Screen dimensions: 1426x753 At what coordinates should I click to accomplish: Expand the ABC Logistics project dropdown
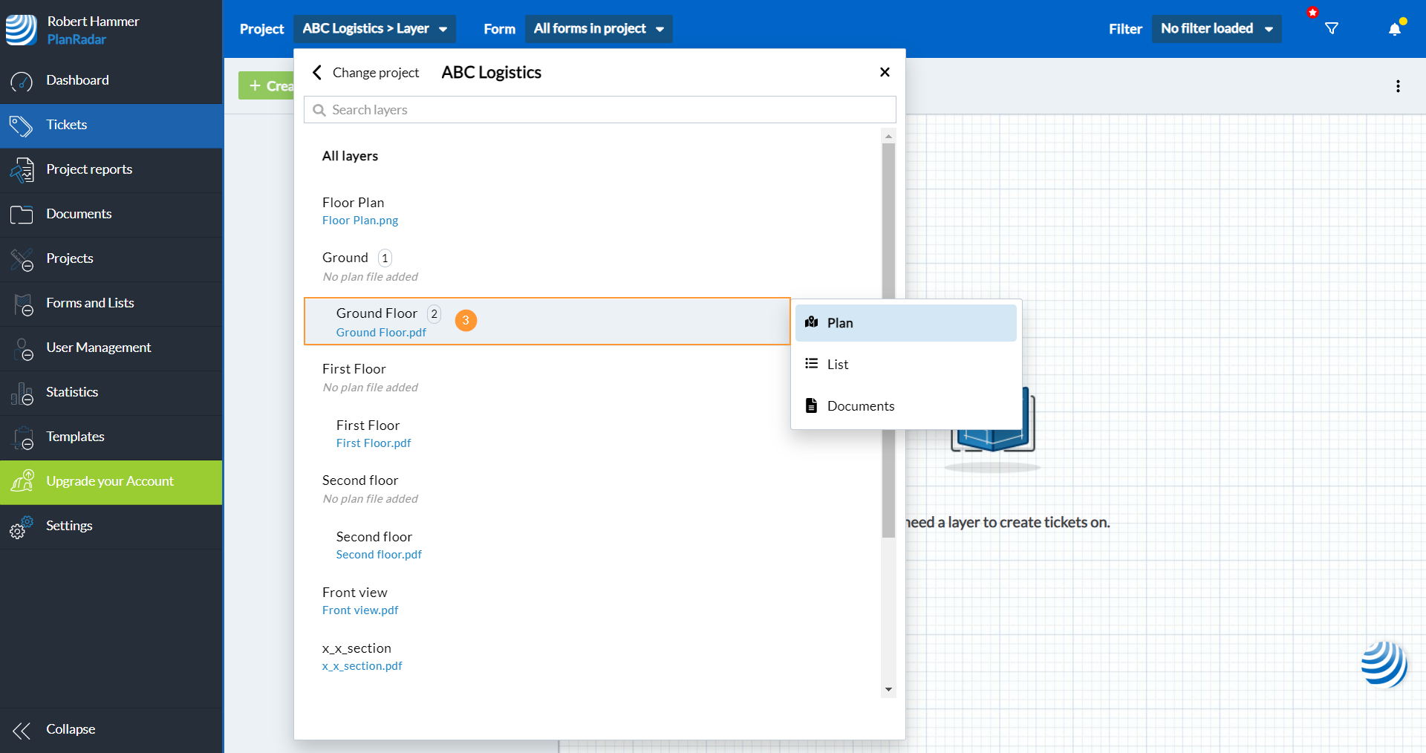[374, 29]
